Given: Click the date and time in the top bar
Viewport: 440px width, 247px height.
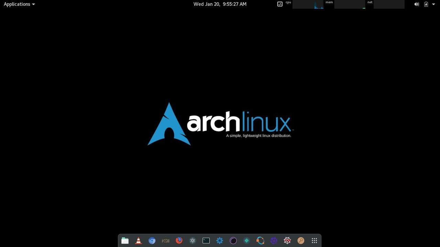Looking at the screenshot, I should (220, 4).
